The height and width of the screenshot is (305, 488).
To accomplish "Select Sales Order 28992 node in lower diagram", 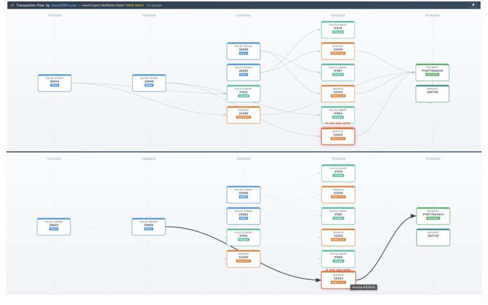I will click(x=244, y=216).
